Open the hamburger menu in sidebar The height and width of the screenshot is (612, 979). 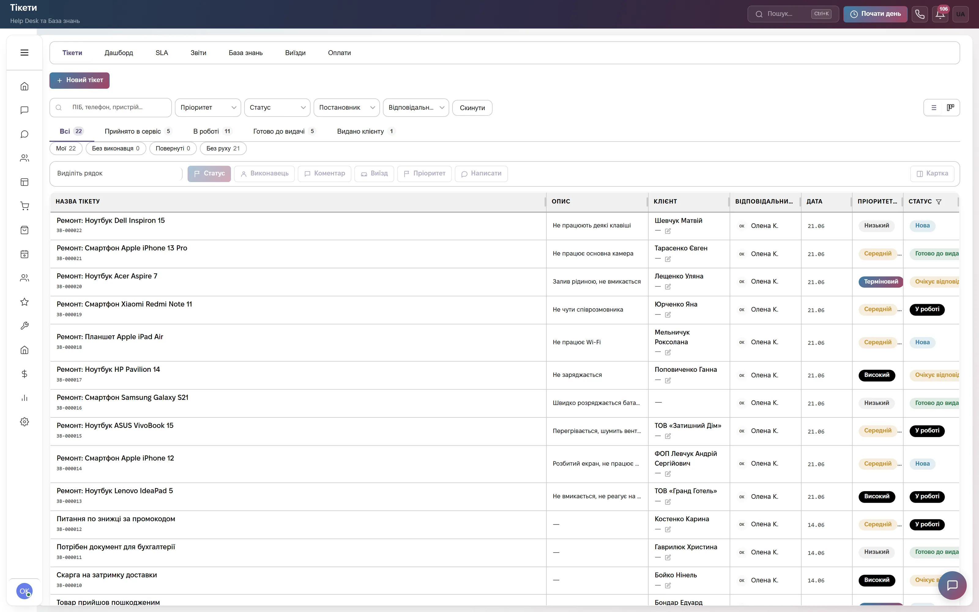pyautogui.click(x=24, y=53)
